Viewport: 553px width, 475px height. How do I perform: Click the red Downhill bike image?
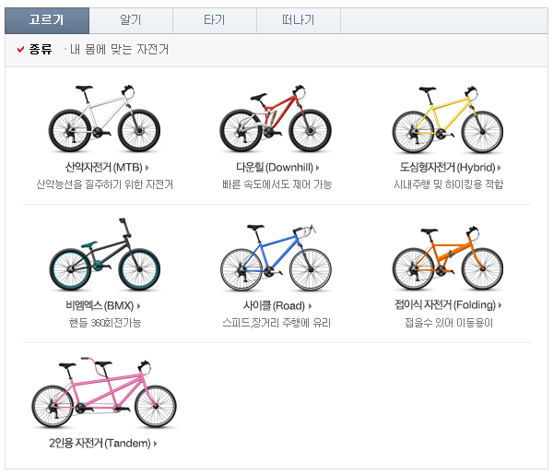[x=276, y=120]
